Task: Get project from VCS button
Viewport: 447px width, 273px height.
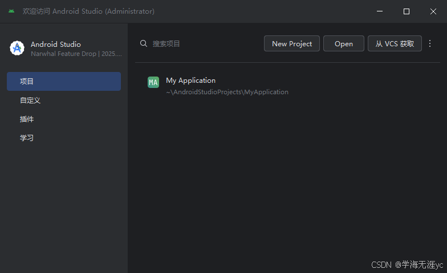Action: pos(395,43)
